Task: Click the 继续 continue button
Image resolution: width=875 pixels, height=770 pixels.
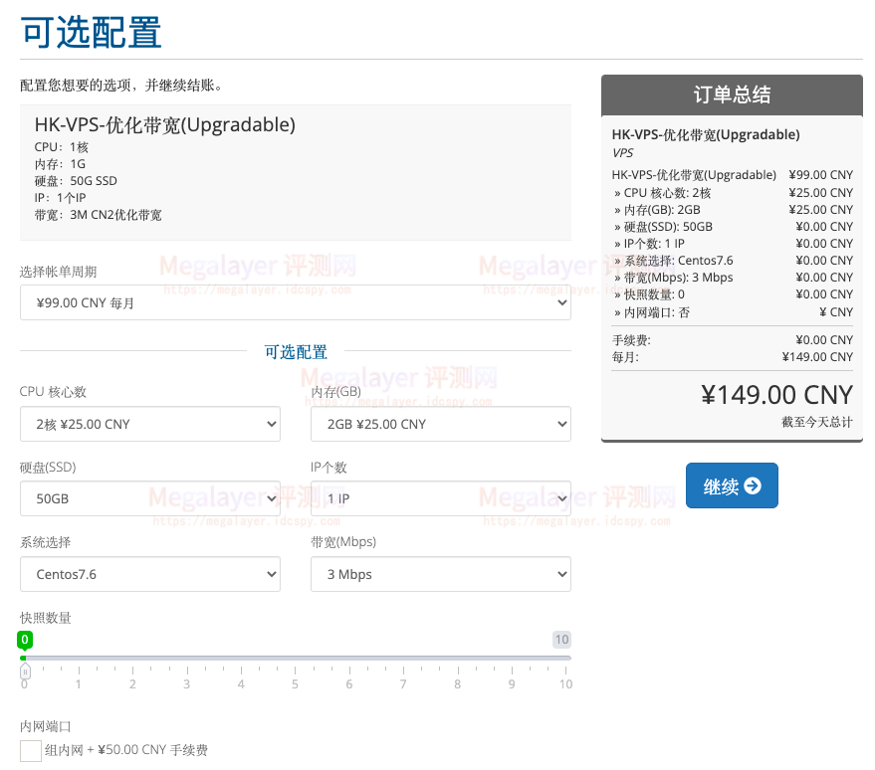Action: pyautogui.click(x=732, y=485)
